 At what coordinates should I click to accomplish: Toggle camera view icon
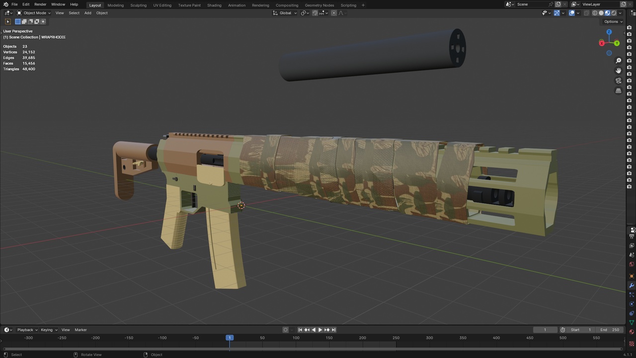[x=618, y=81]
